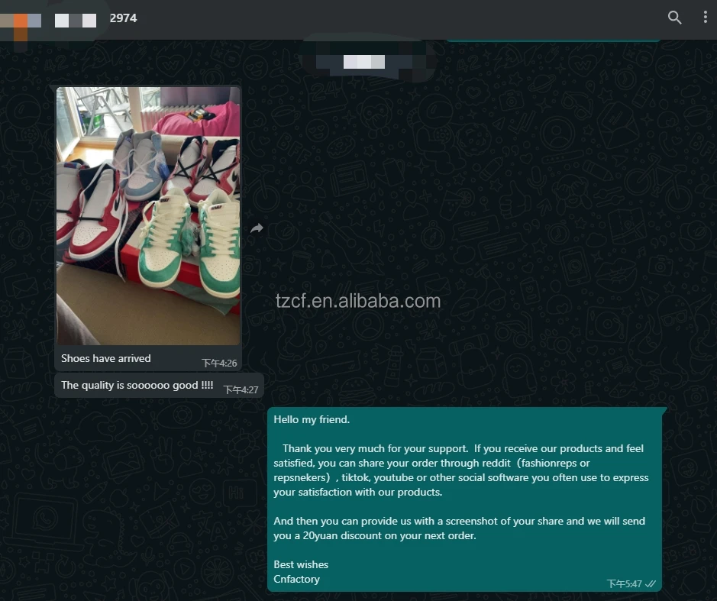Click the partially visible green bubble at top

coord(552,38)
